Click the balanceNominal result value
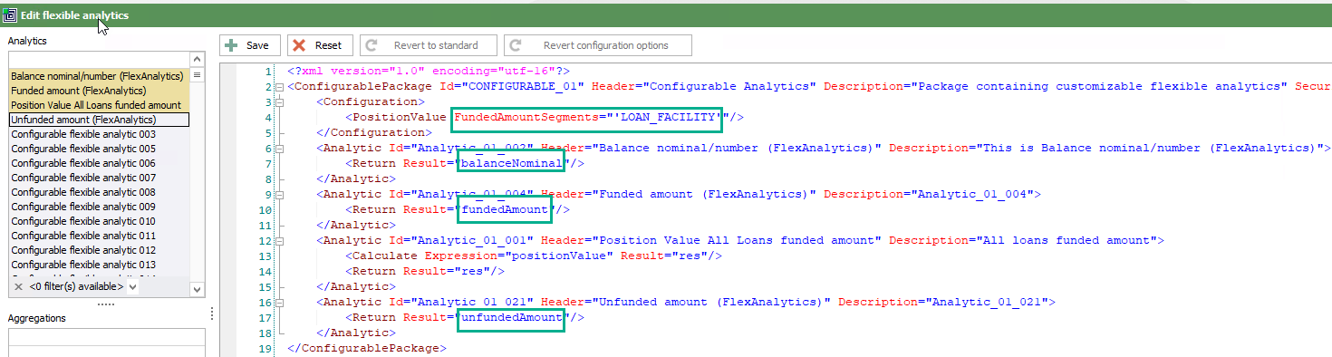This screenshot has height=357, width=1332. [x=511, y=163]
